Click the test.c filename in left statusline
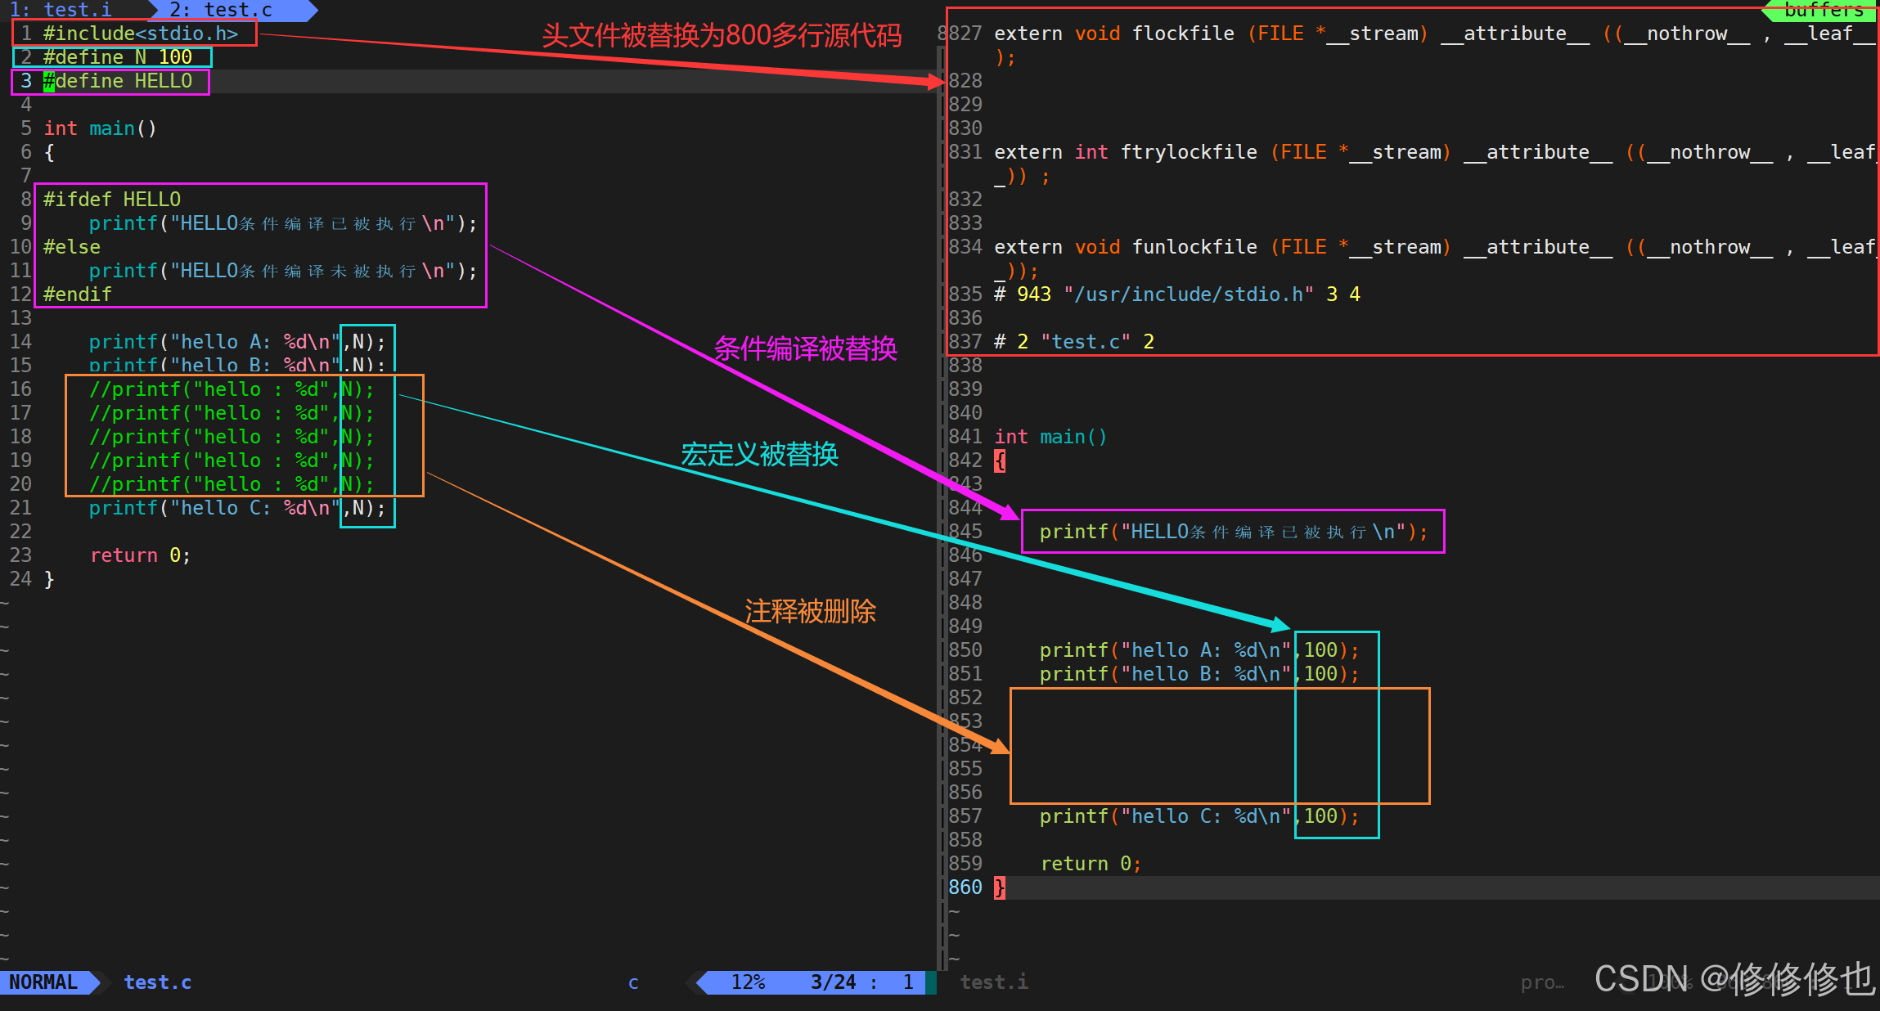Image resolution: width=1880 pixels, height=1011 pixels. [157, 982]
